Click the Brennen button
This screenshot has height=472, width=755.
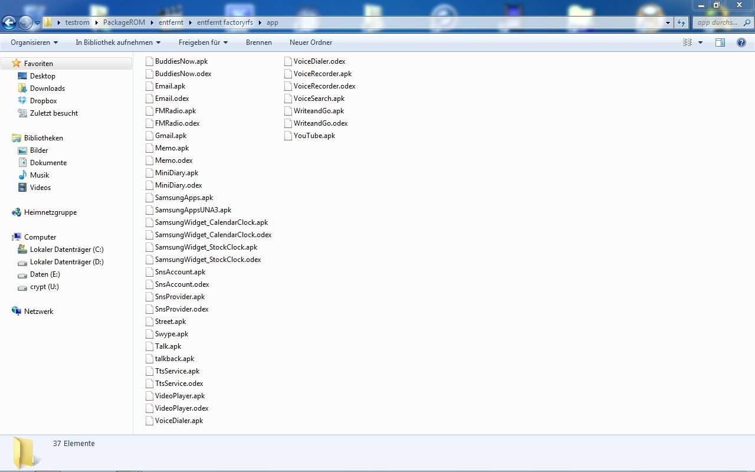[259, 42]
